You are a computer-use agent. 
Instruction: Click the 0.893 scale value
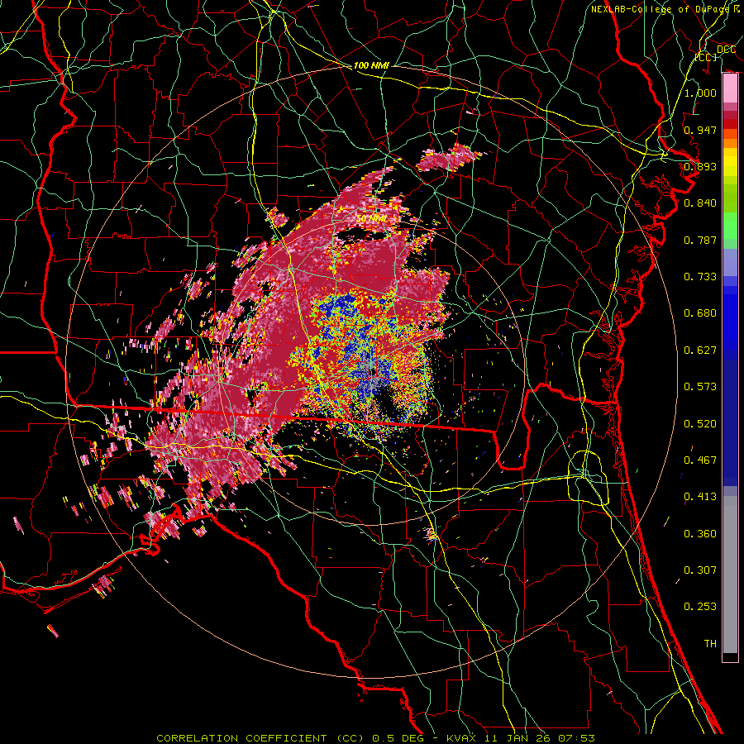[x=700, y=166]
